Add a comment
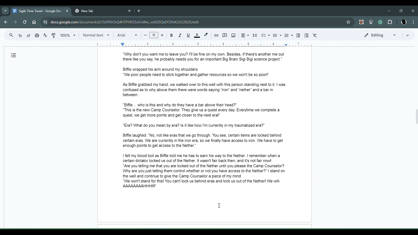This screenshot has height=235, width=418. pos(225,35)
